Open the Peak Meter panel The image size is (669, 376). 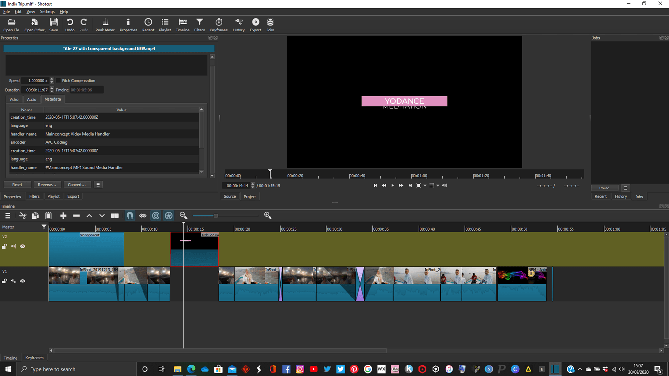coord(105,25)
